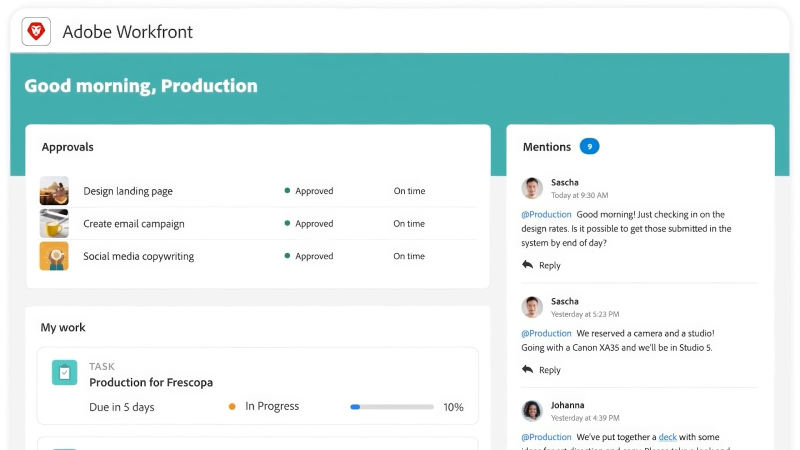Image resolution: width=800 pixels, height=450 pixels.
Task: Expand the Approvals panel header
Action: tap(67, 146)
